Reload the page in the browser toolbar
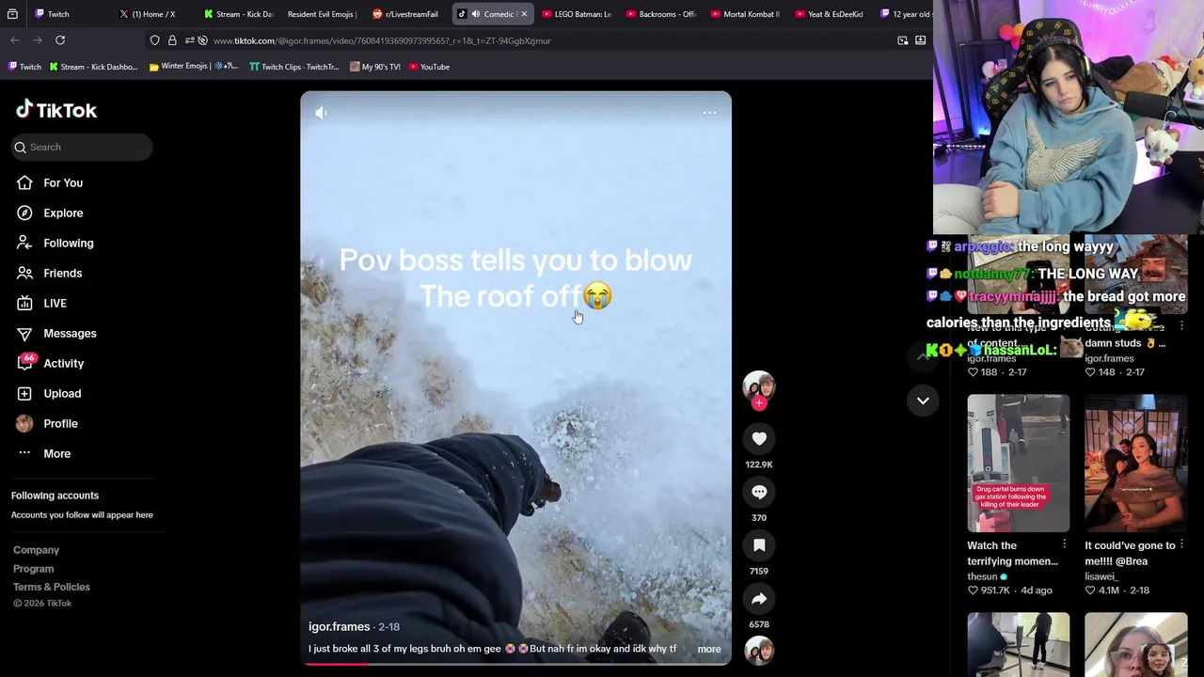The height and width of the screenshot is (677, 1204). click(60, 40)
